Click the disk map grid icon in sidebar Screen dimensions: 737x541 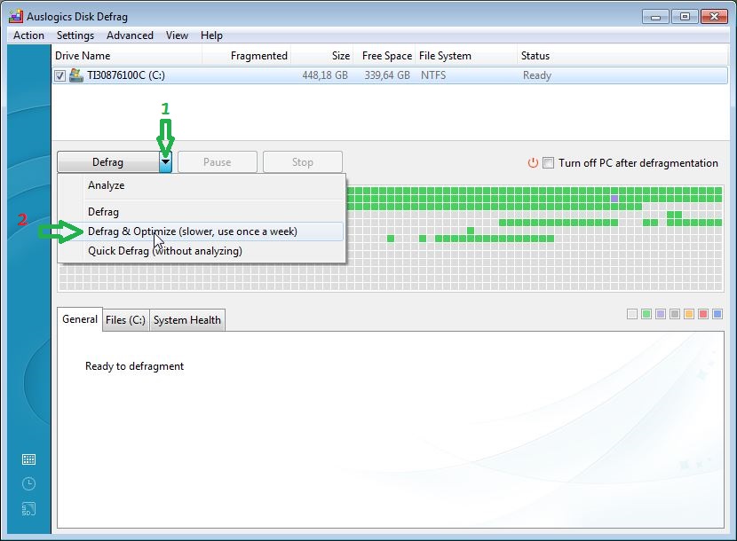pos(28,459)
